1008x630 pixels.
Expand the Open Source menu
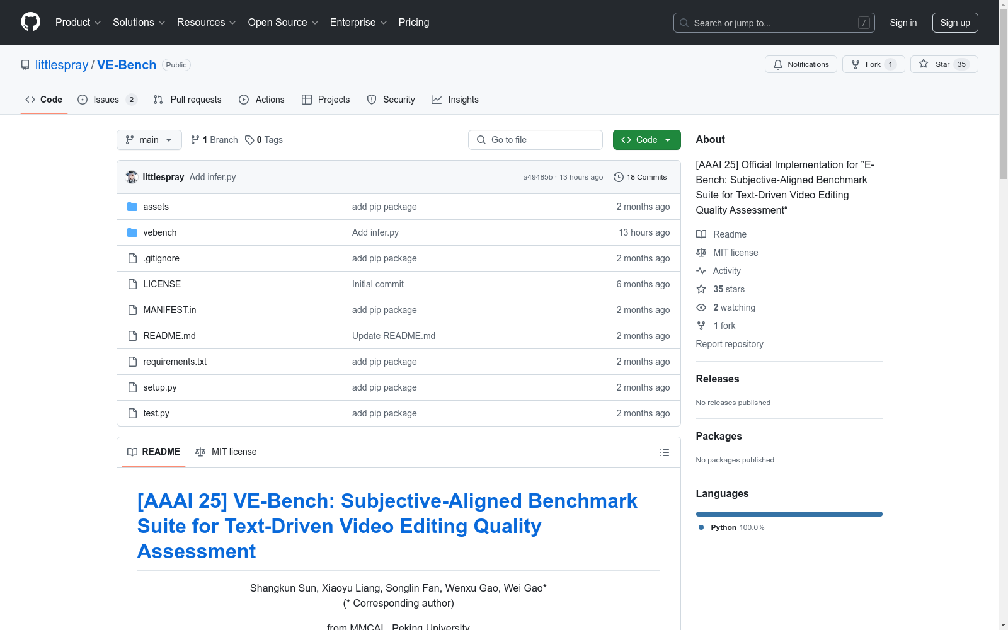point(283,23)
